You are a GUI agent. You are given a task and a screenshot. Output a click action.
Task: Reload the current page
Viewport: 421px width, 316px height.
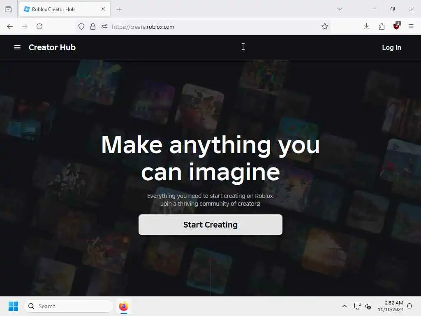click(x=39, y=26)
